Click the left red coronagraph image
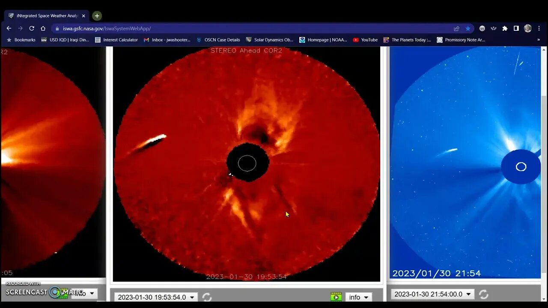The width and height of the screenshot is (548, 308). point(53,162)
